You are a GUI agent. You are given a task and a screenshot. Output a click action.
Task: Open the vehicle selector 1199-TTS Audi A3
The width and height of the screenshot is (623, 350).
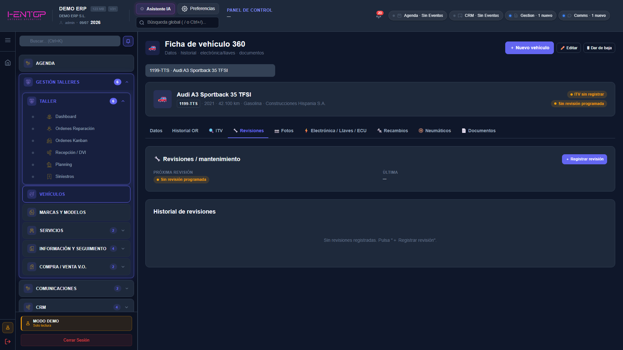click(x=210, y=71)
